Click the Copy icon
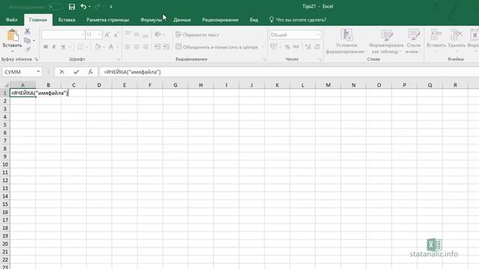 pyautogui.click(x=27, y=40)
